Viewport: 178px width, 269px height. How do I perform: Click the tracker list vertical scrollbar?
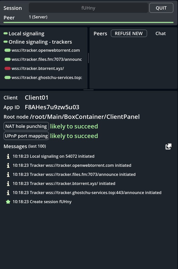point(88,58)
